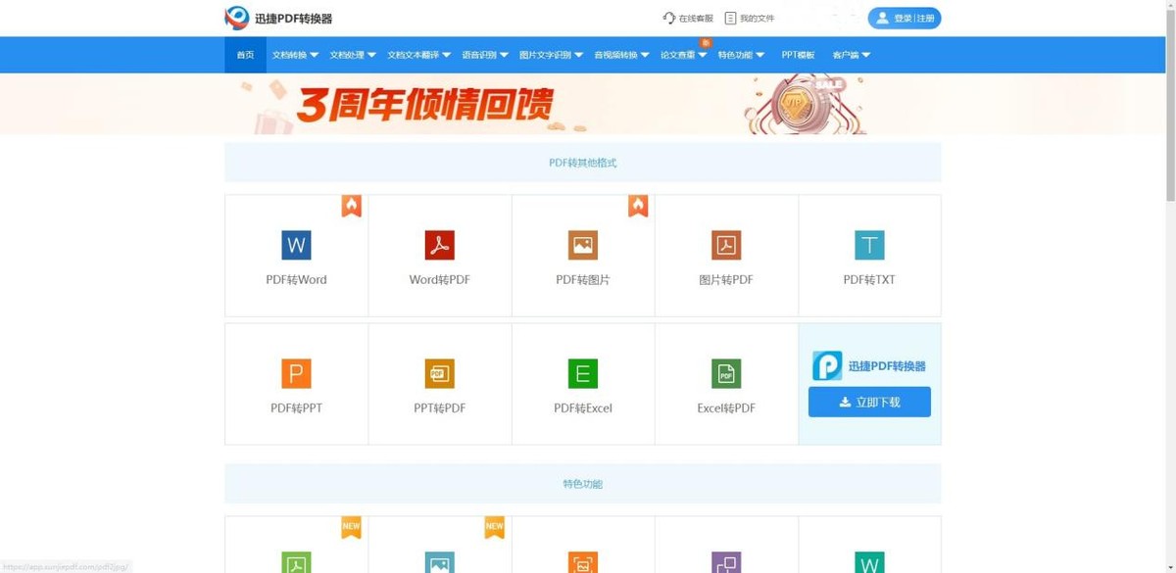This screenshot has height=573, width=1176.
Task: Click the orange scan icon under 特色功能
Action: pyautogui.click(x=583, y=562)
